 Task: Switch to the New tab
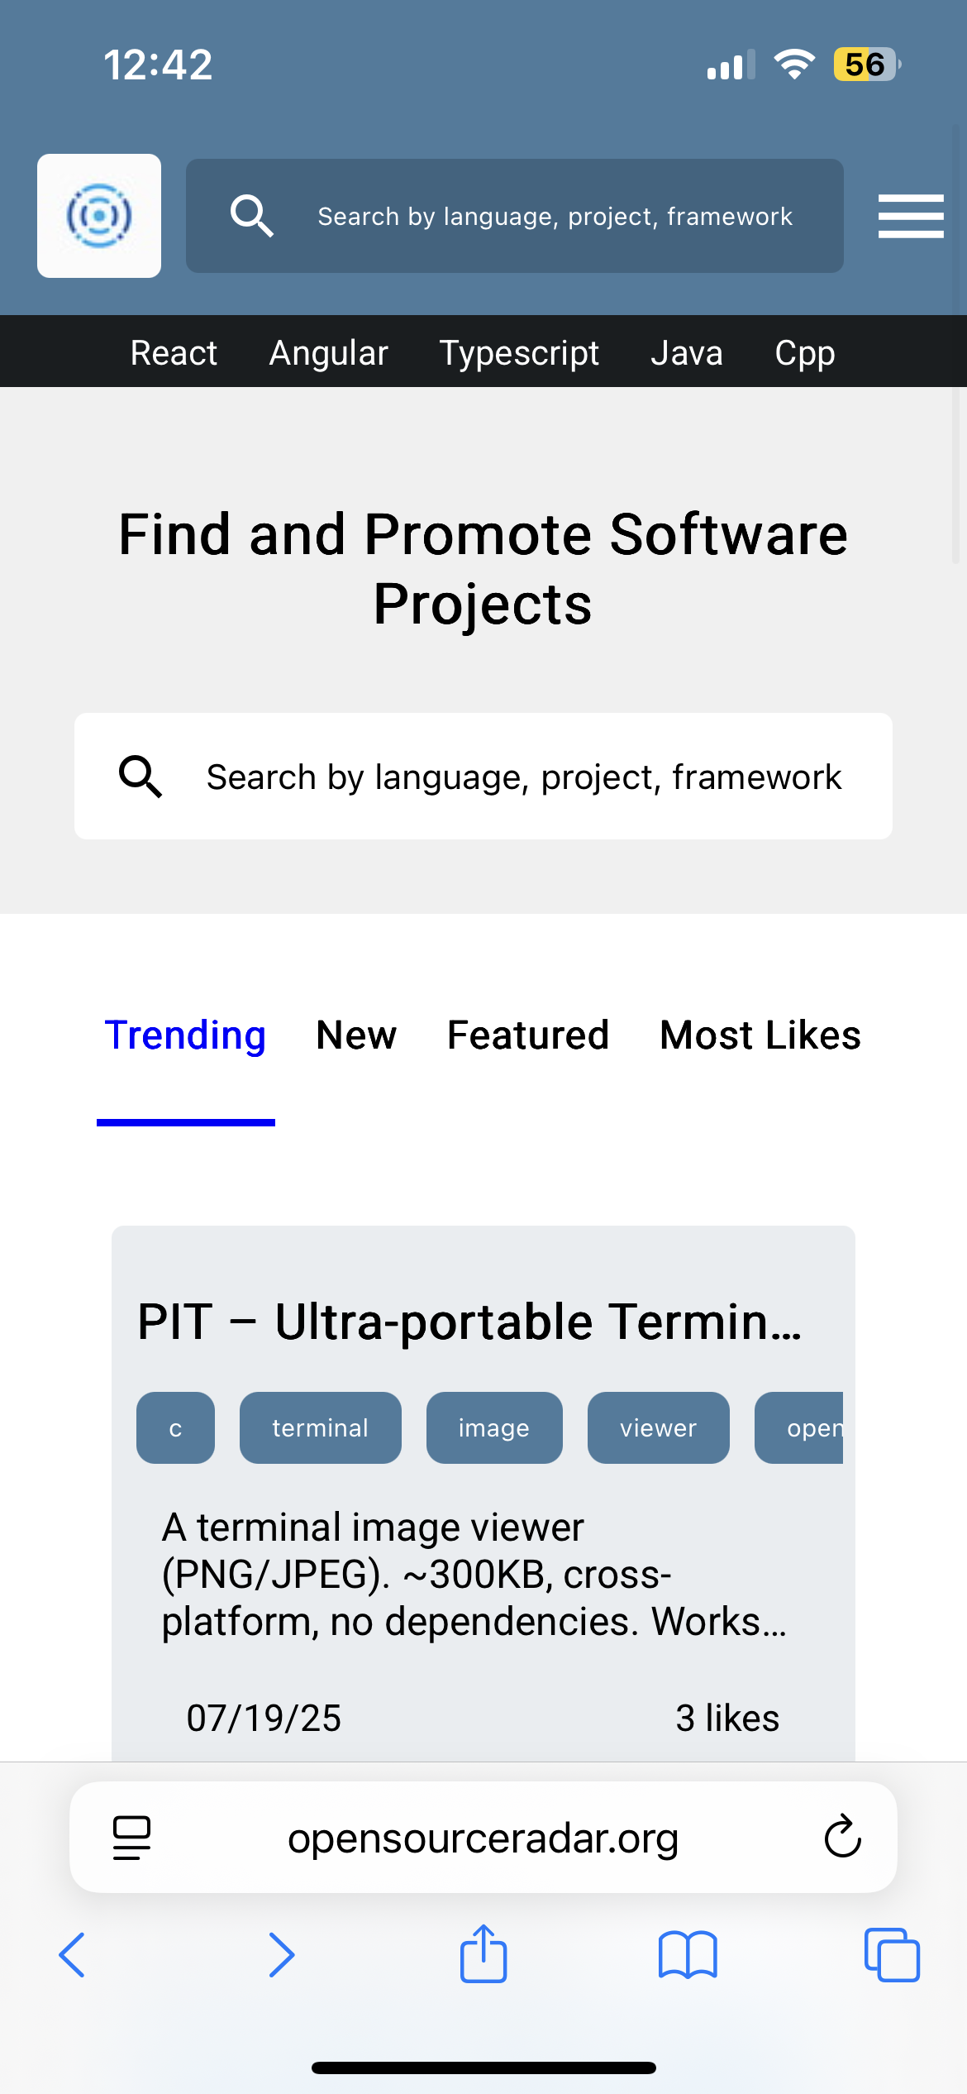[355, 1035]
